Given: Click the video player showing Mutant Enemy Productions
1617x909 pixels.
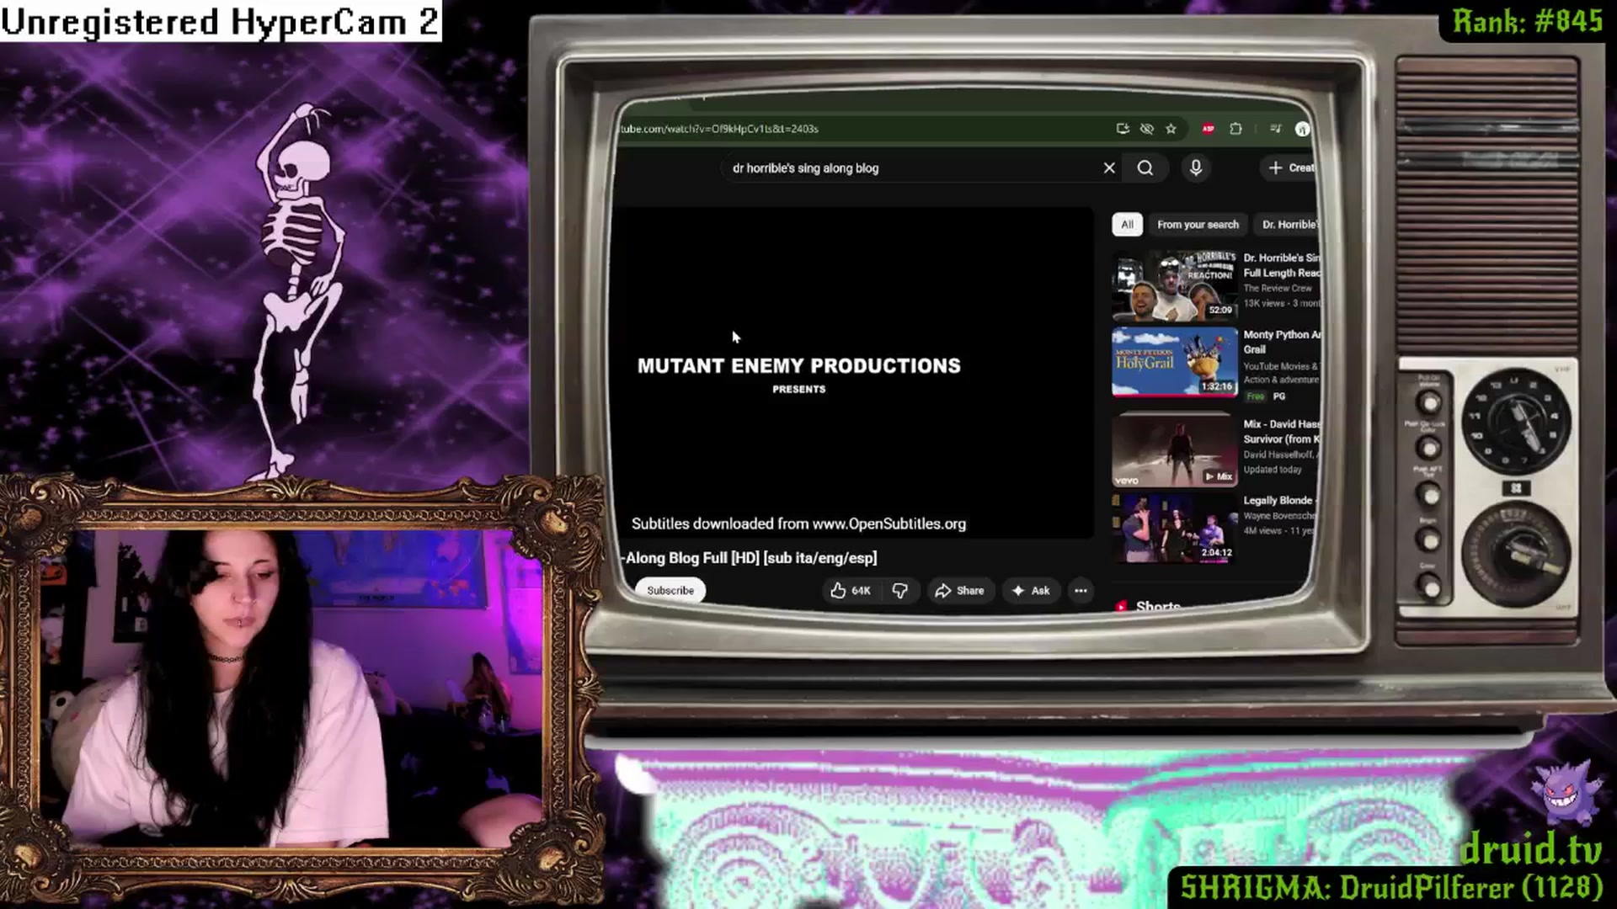Looking at the screenshot, I should [x=855, y=373].
